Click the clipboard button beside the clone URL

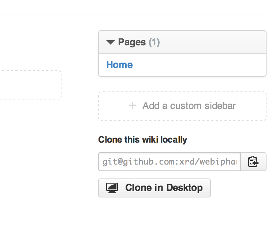(x=253, y=162)
